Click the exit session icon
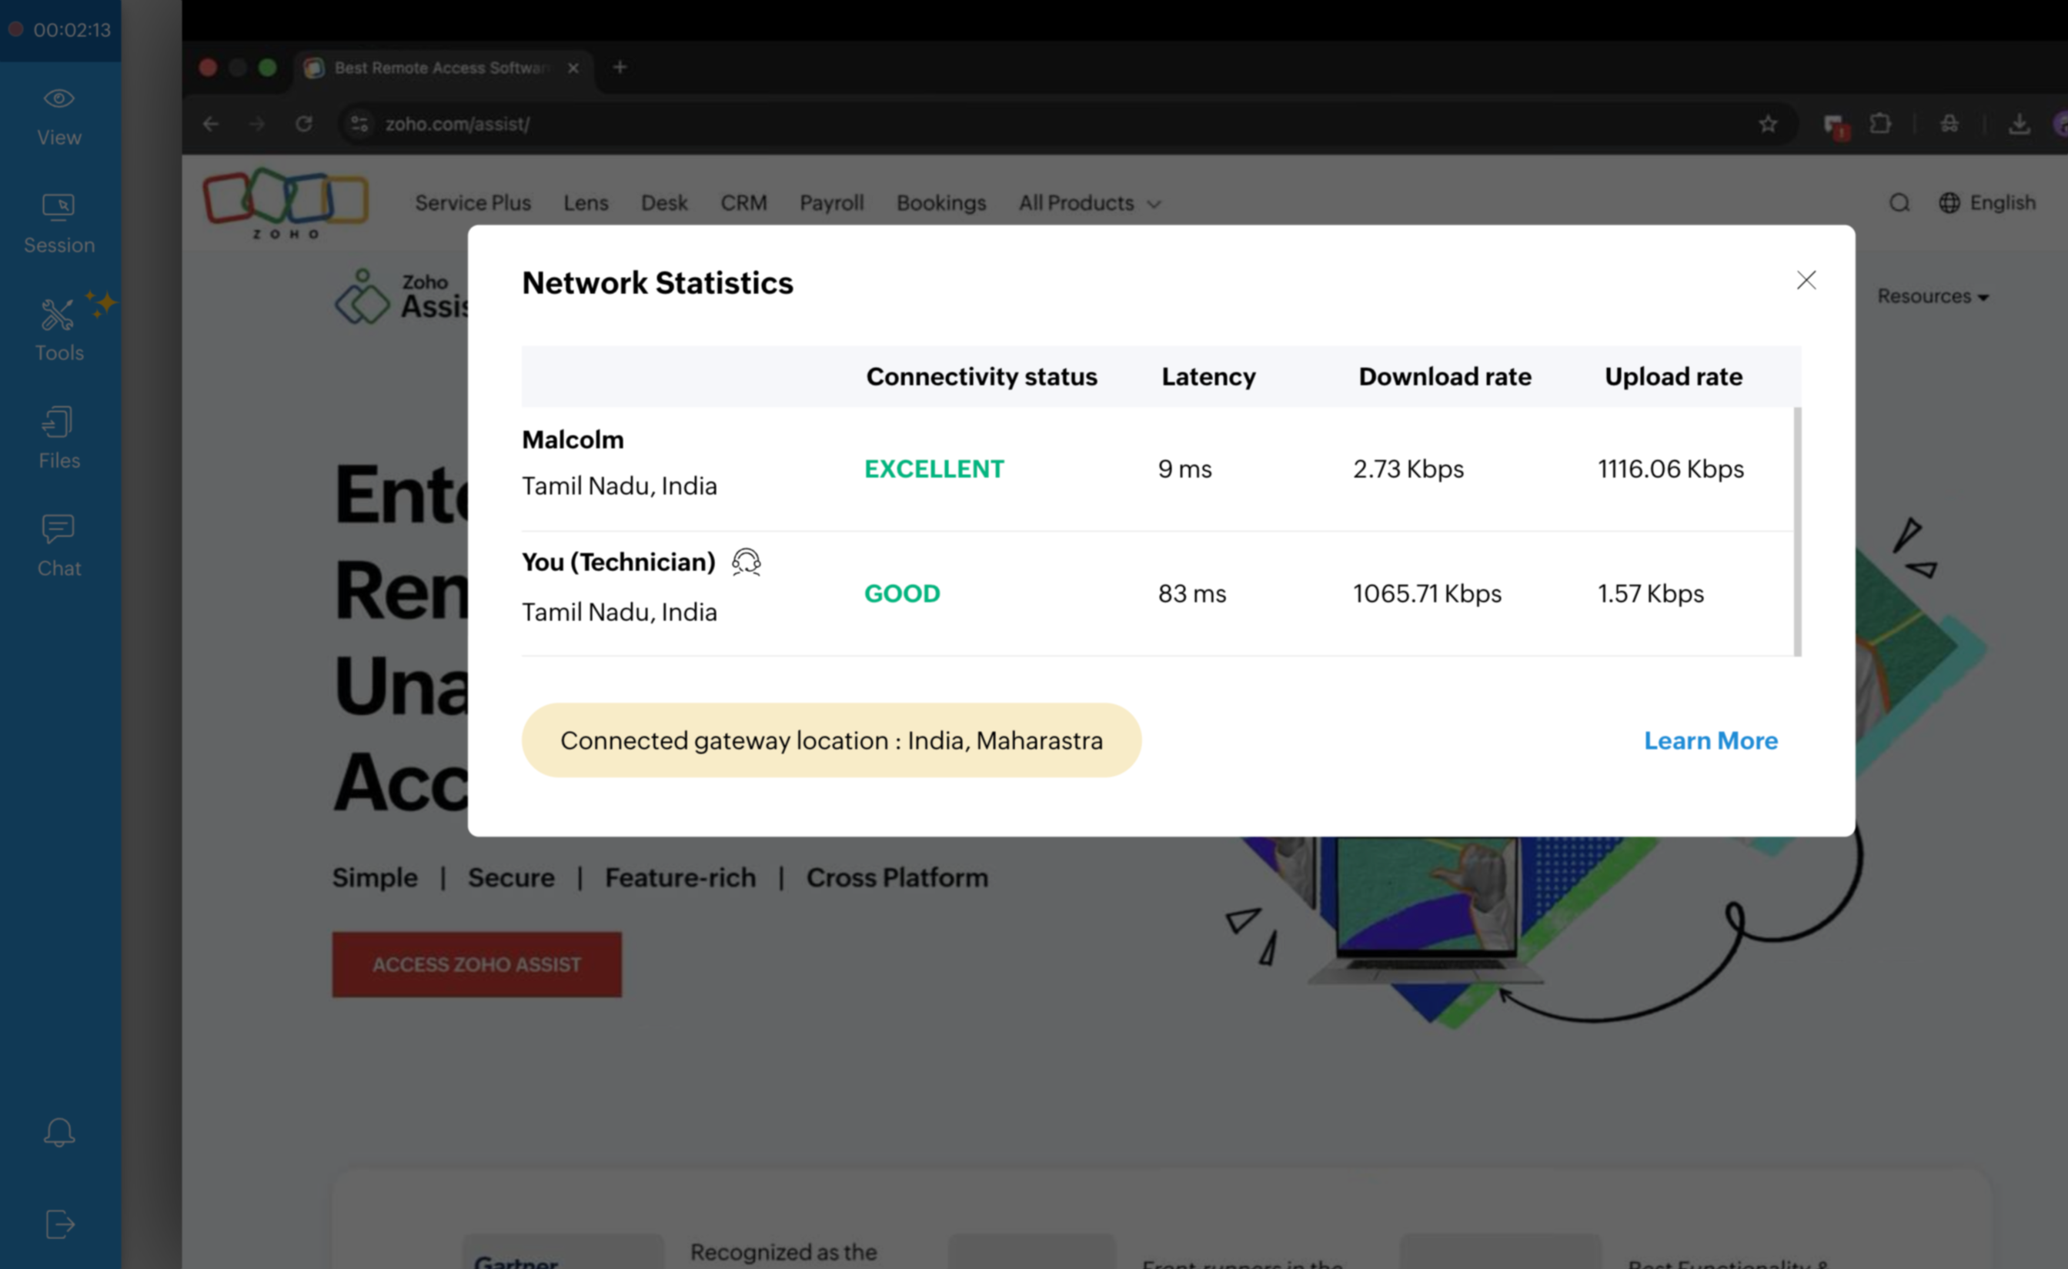Image resolution: width=2068 pixels, height=1269 pixels. 58,1224
